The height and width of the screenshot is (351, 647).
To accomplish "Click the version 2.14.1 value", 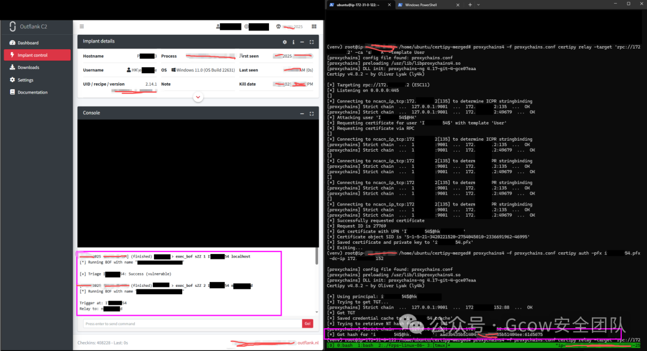I will point(151,84).
